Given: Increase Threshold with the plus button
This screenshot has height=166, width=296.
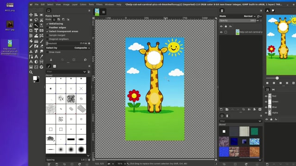Looking at the screenshot, I should coord(89,43).
